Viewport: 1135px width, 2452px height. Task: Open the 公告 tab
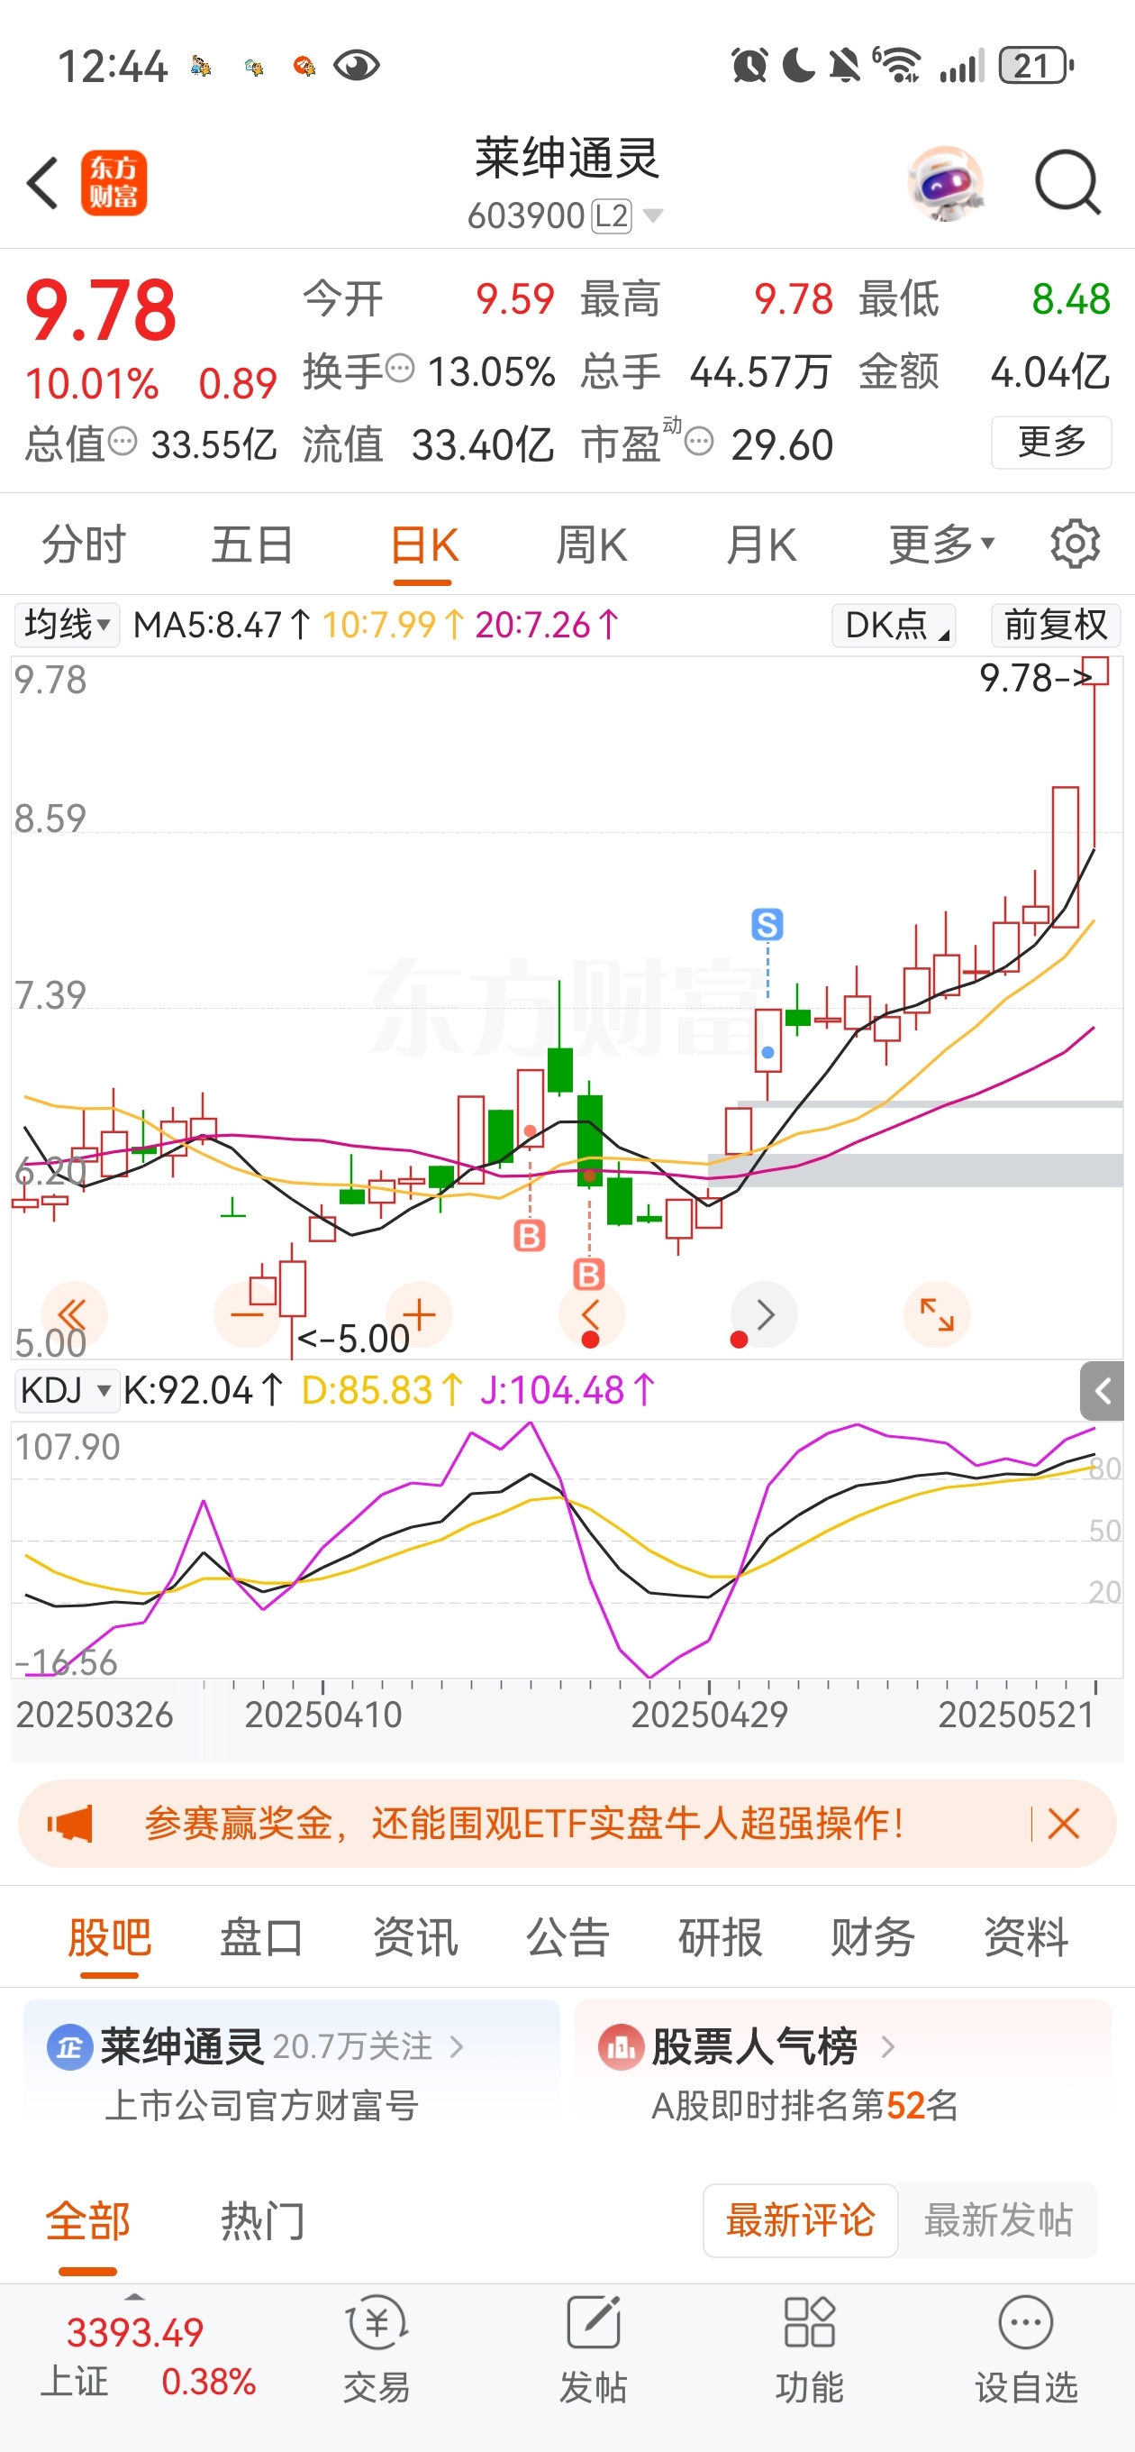567,1937
